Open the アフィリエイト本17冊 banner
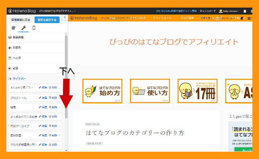 (x=197, y=91)
